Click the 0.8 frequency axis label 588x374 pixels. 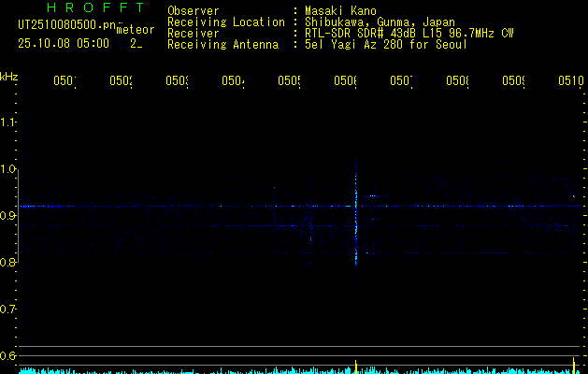click(7, 263)
